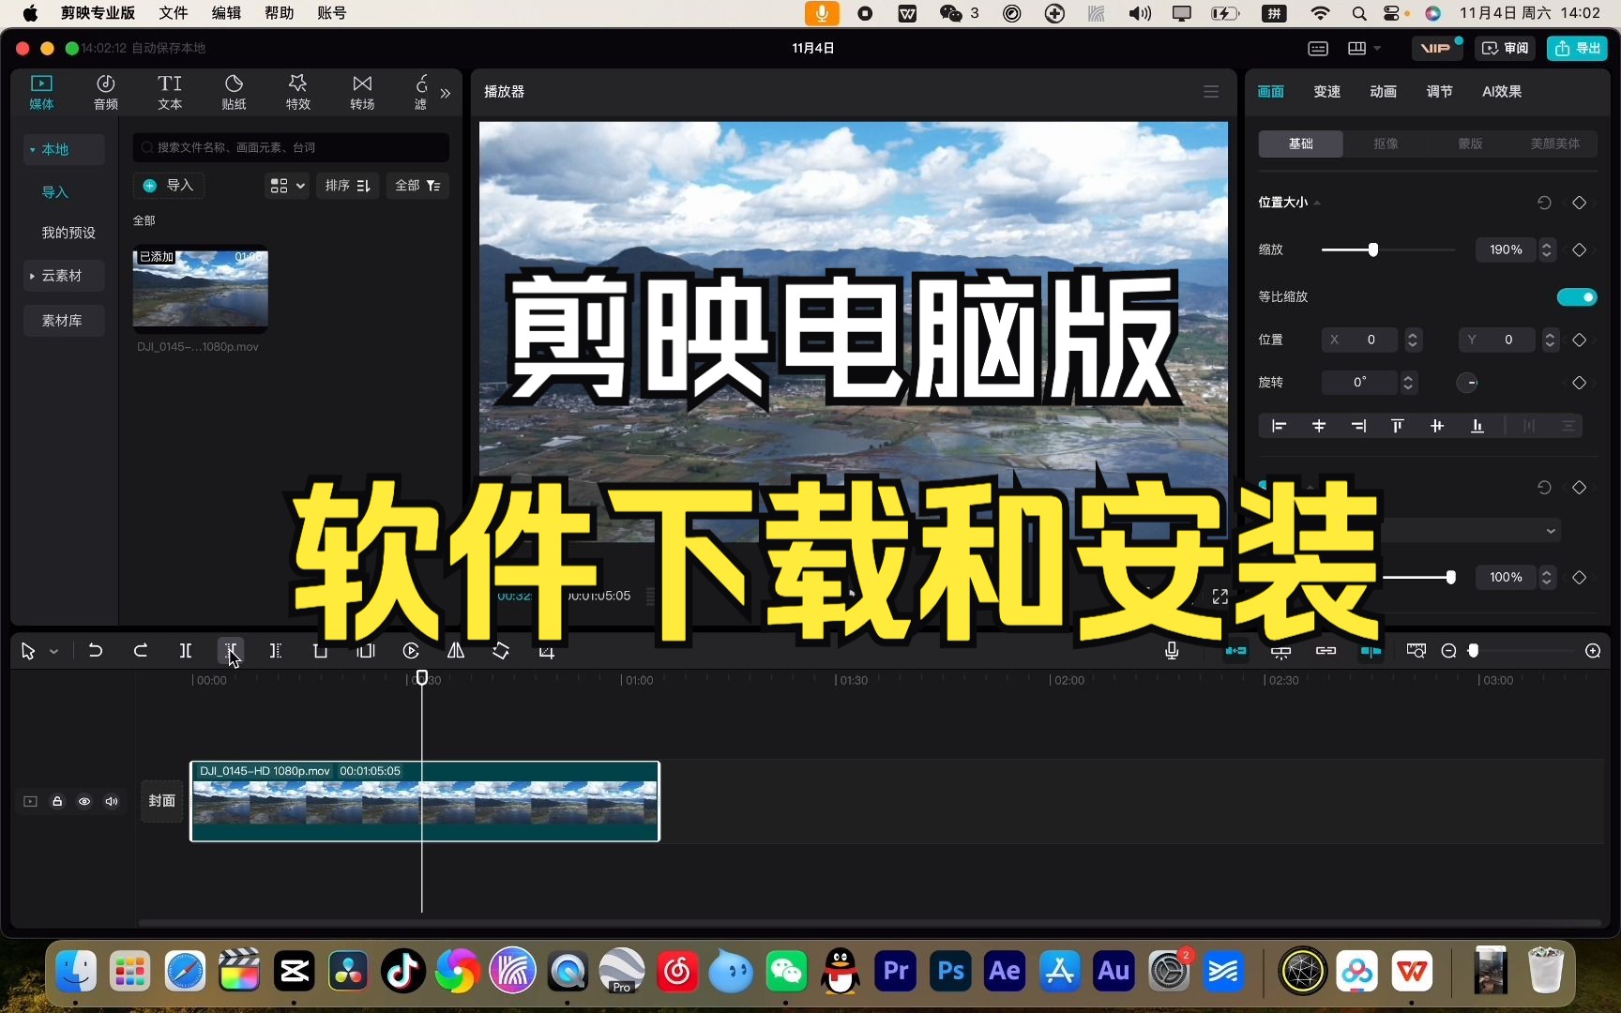
Task: Increment the 缩放 190% stepper
Action: coord(1547,244)
